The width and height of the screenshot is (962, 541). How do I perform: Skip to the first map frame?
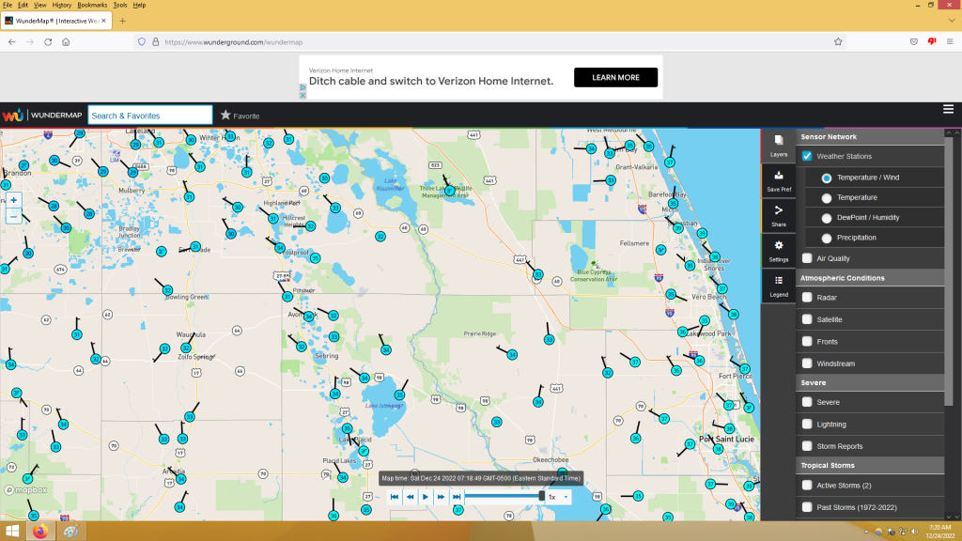(x=395, y=497)
